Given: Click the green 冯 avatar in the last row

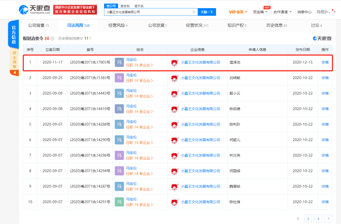Looking at the screenshot, I should click(119, 202).
